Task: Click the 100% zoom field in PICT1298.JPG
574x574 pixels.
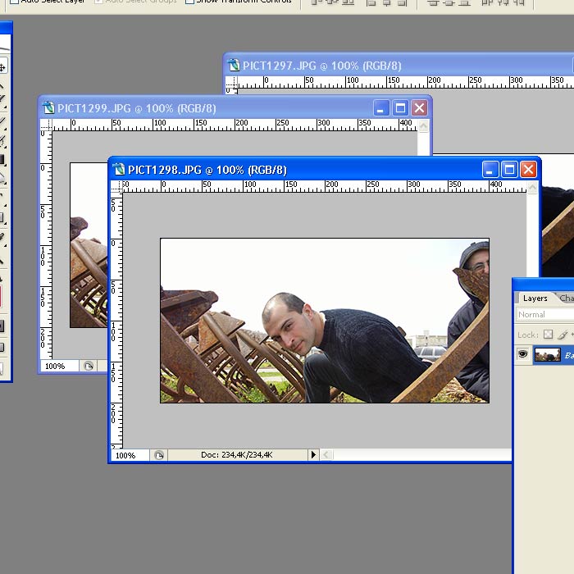Action: tap(130, 455)
